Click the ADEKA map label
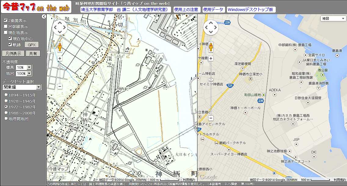The height and width of the screenshot is (186, 347). point(275,90)
